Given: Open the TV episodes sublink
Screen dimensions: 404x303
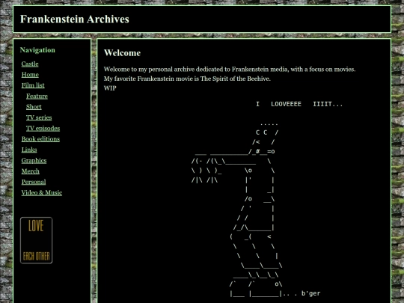Looking at the screenshot, I should (43, 129).
